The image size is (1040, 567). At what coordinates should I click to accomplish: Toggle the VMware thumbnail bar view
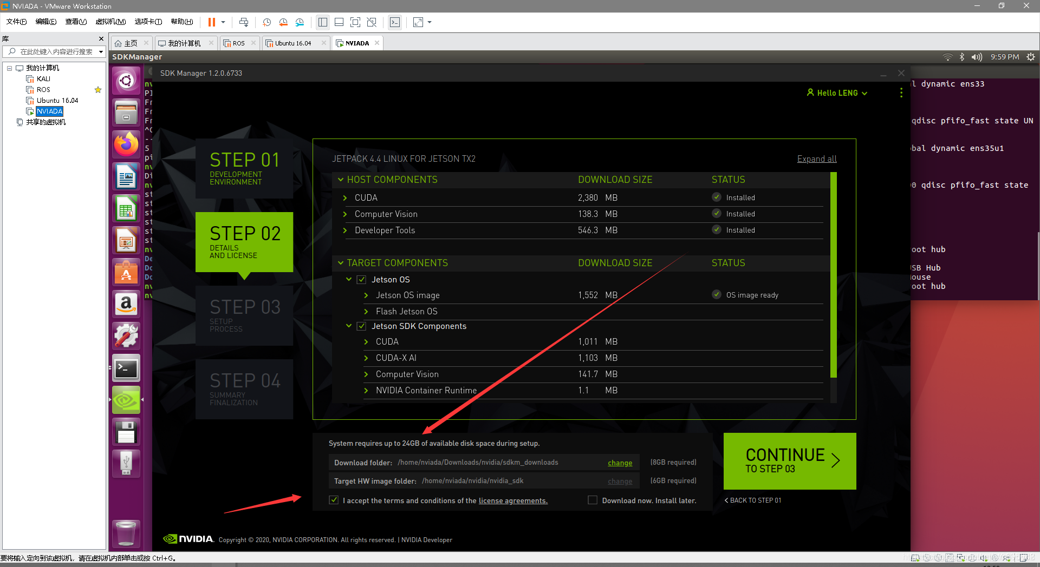tap(339, 22)
